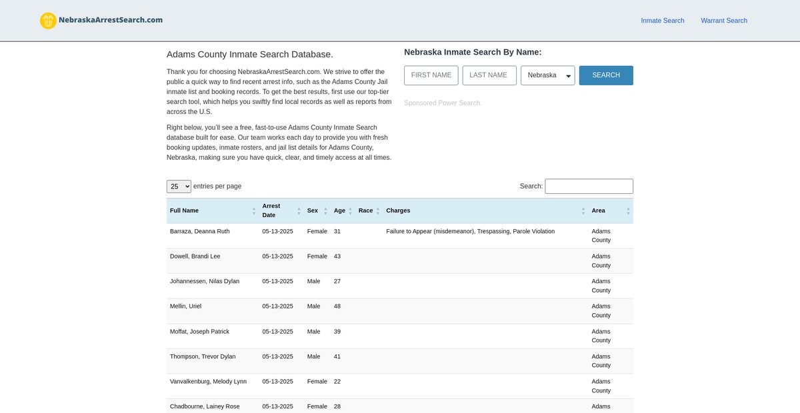Sort table by Arrest Date arrows
Image resolution: width=800 pixels, height=413 pixels.
tap(297, 210)
